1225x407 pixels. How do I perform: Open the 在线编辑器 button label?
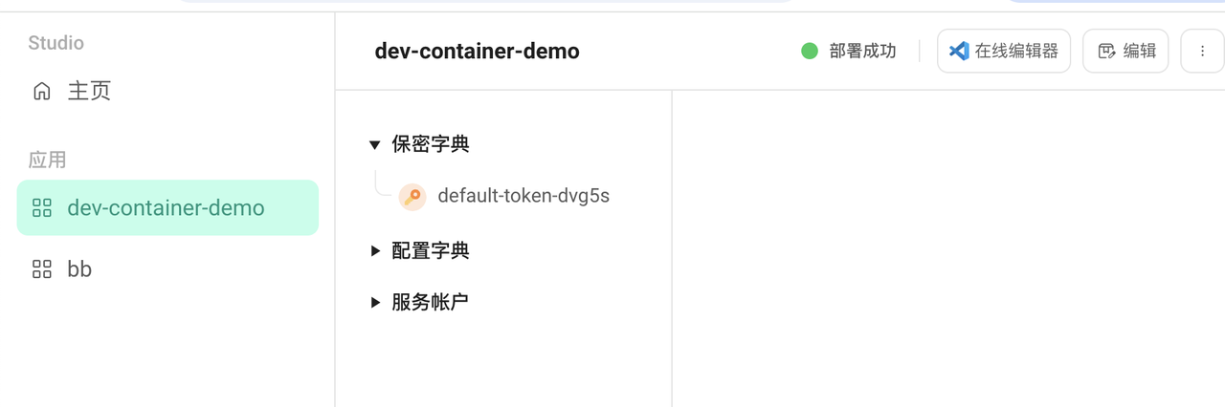1016,51
